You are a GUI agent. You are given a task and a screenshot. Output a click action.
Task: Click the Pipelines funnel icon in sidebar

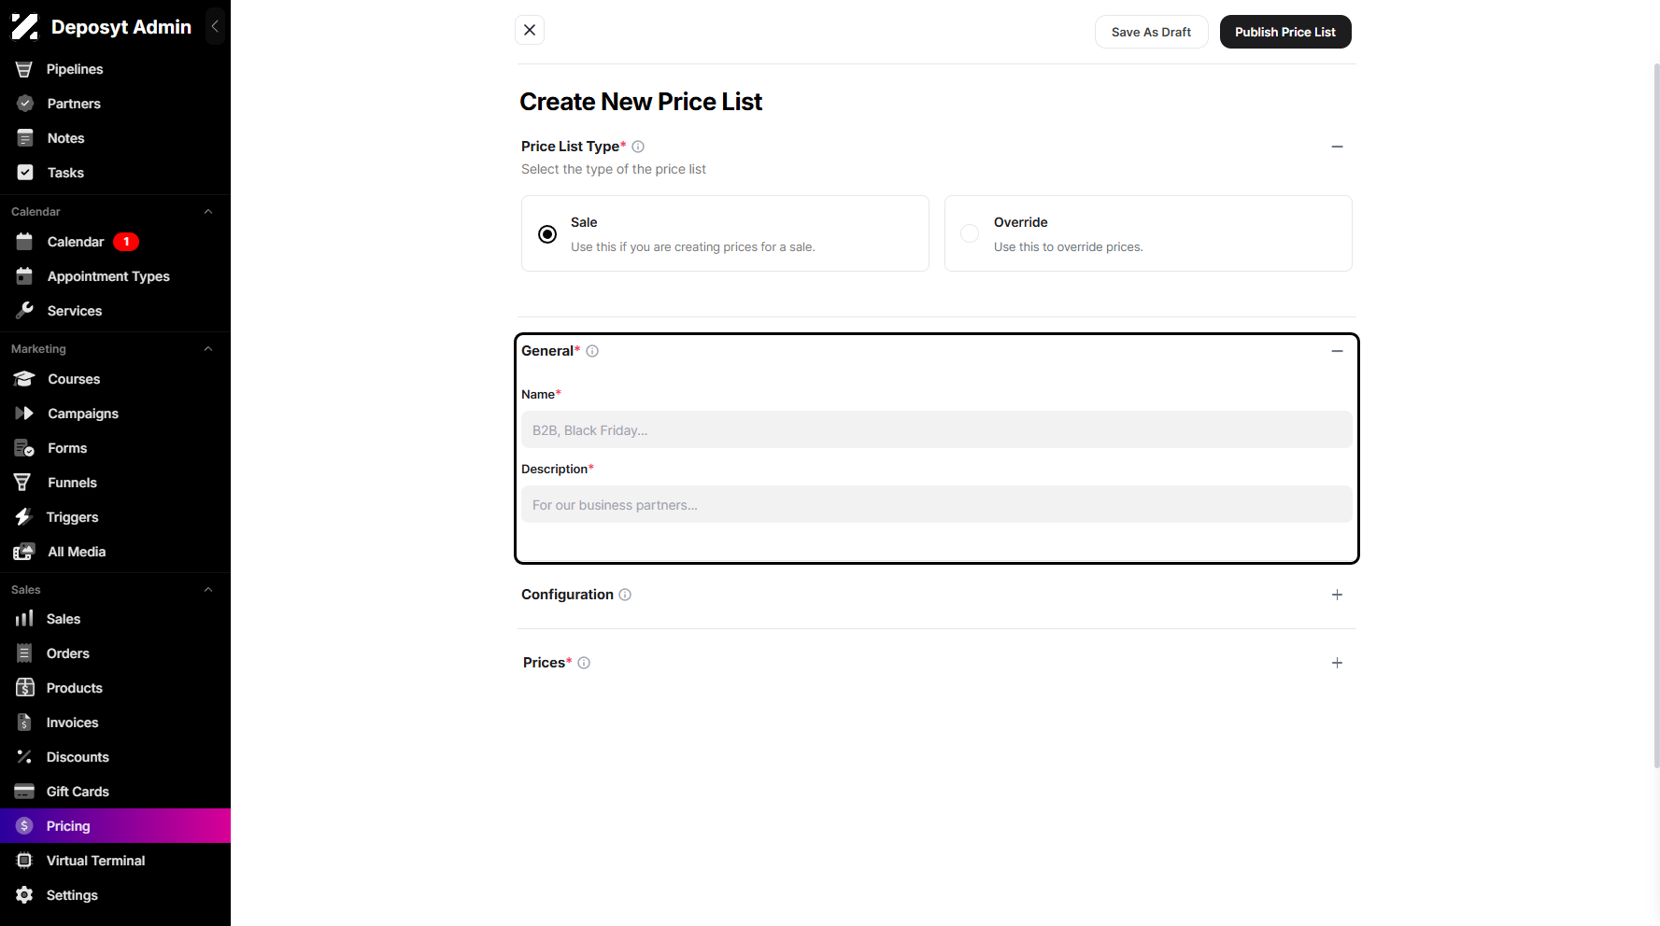[x=24, y=69]
